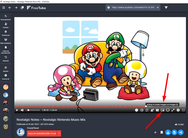Viewport: 188px width, 138px height.
Task: Submit the search with arrow button
Action: [x=157, y=7]
